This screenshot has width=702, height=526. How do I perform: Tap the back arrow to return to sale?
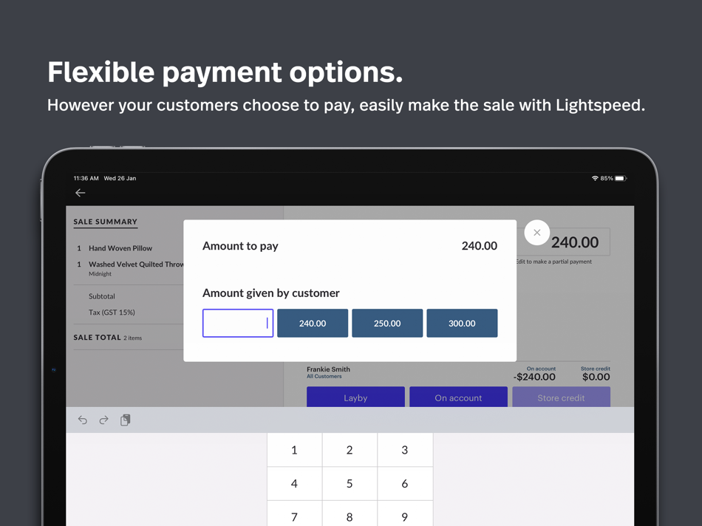pyautogui.click(x=81, y=193)
